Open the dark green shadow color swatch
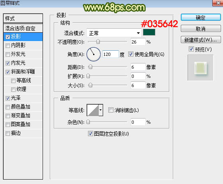Screen dimensions: 223x184 coord(149,32)
